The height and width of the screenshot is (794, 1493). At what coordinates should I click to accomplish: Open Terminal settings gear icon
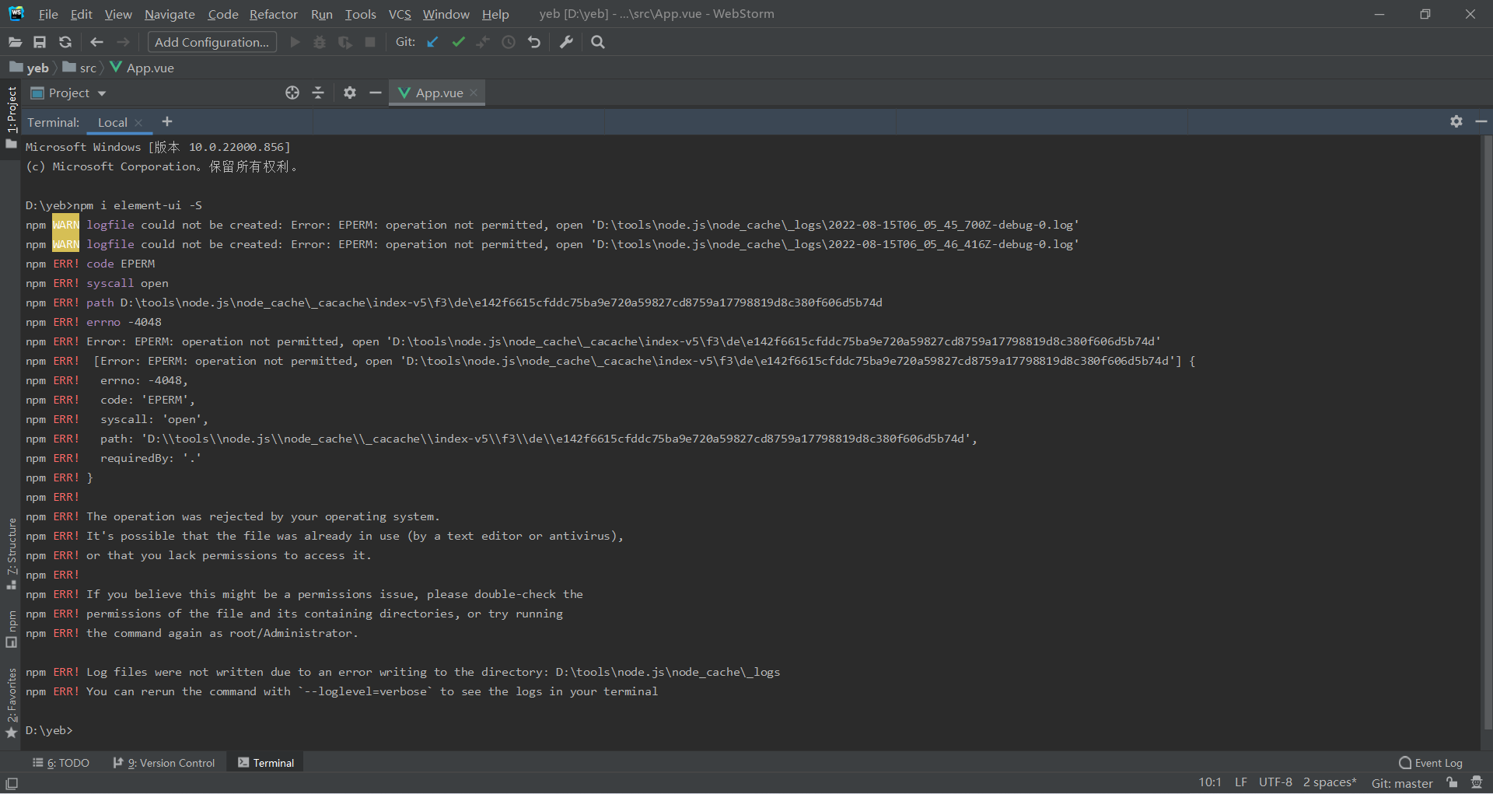click(x=1456, y=121)
